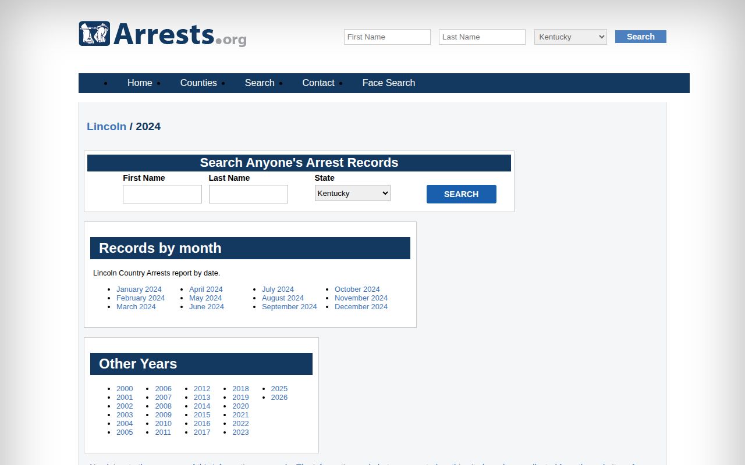Focus the header First Name field
This screenshot has height=465, width=745.
(x=387, y=37)
